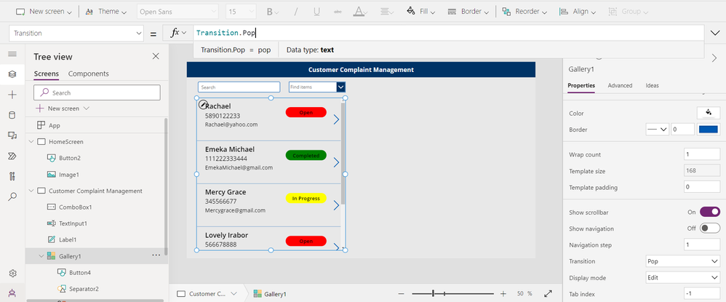Open the Settings gear in left rail
726x302 pixels.
coord(12,274)
